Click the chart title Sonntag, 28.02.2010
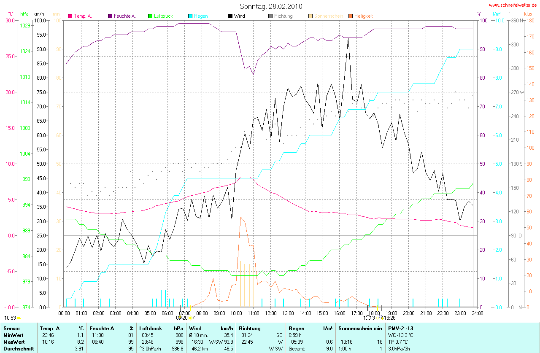540x353 pixels. coord(271,6)
